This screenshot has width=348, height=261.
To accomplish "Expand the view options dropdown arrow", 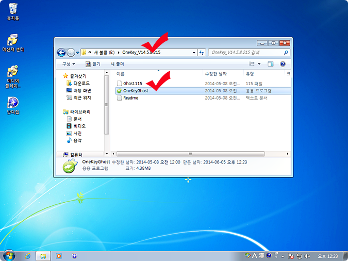I will pos(259,64).
